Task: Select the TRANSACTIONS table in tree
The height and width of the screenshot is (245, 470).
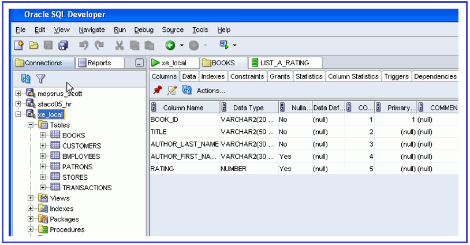Action: coord(87,187)
